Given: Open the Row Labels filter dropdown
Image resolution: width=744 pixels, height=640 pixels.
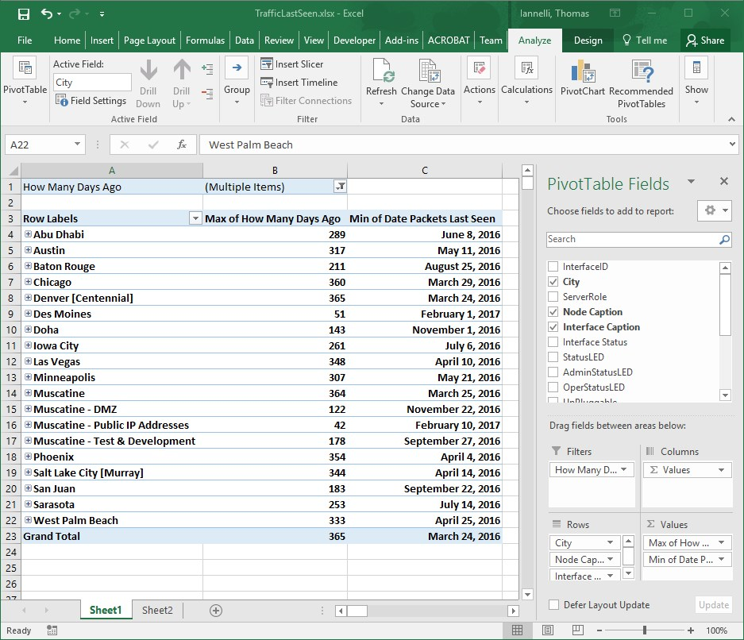Looking at the screenshot, I should [195, 219].
